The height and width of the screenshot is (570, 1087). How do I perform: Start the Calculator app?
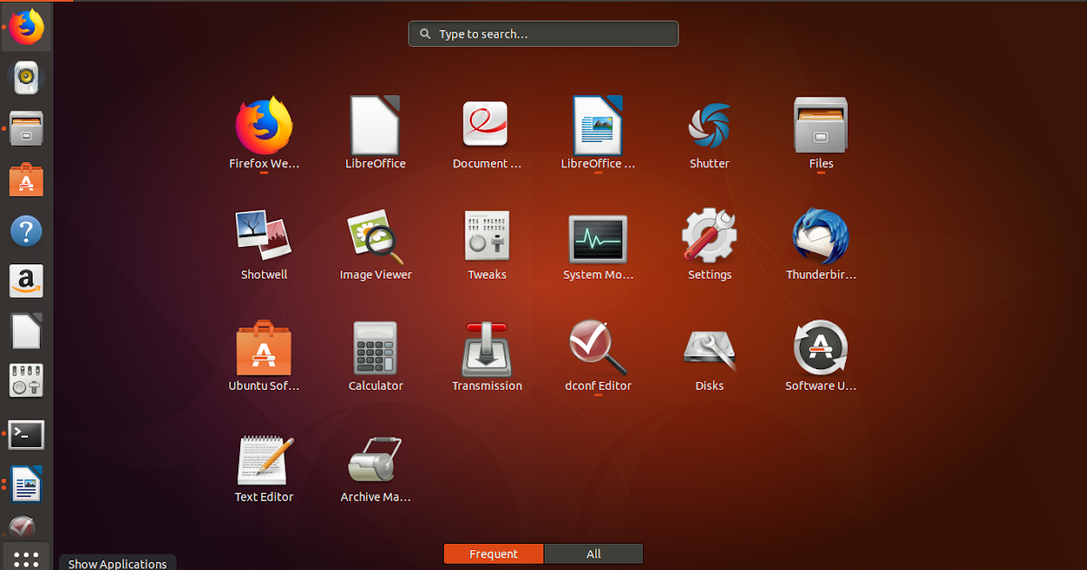click(x=375, y=348)
